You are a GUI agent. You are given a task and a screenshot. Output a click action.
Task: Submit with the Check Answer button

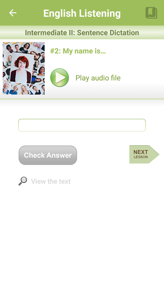pos(48,155)
